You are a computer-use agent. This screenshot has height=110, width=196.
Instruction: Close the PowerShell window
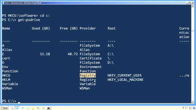click(x=193, y=3)
